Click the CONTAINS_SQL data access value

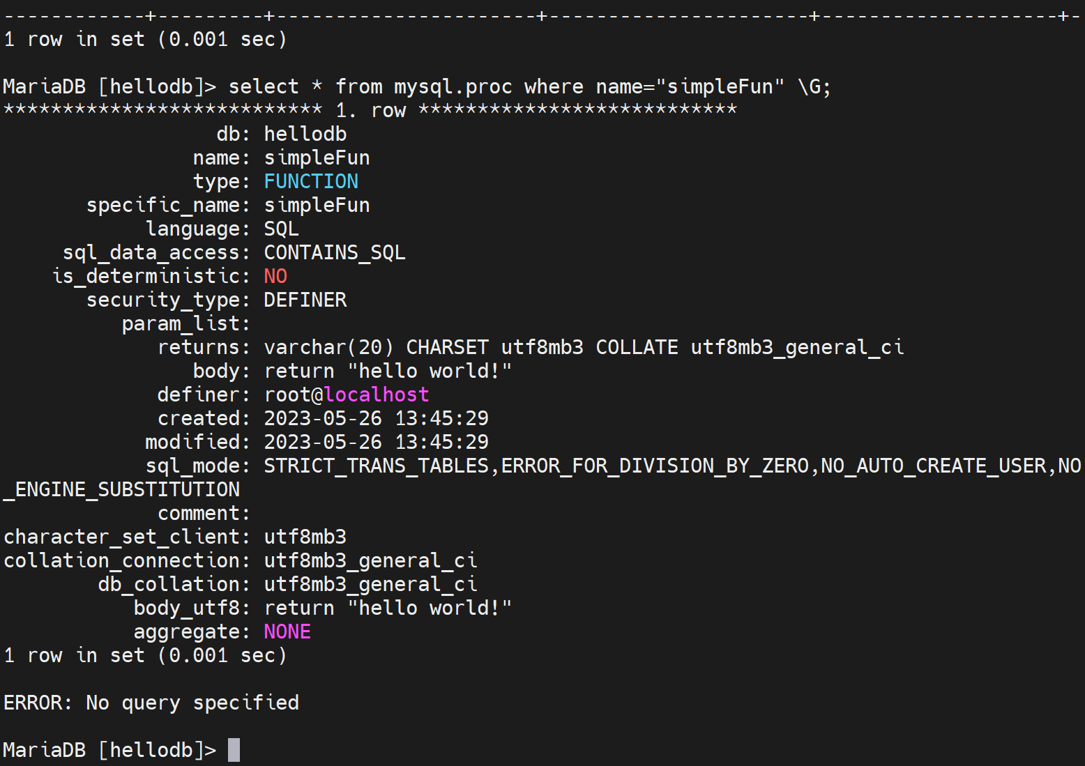pos(335,252)
